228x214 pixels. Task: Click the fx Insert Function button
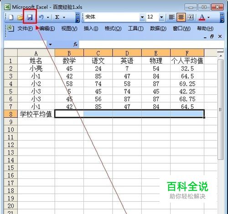[75, 44]
